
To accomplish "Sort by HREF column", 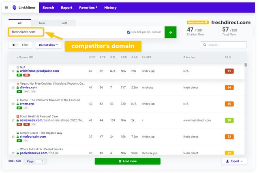I will (x=146, y=57).
